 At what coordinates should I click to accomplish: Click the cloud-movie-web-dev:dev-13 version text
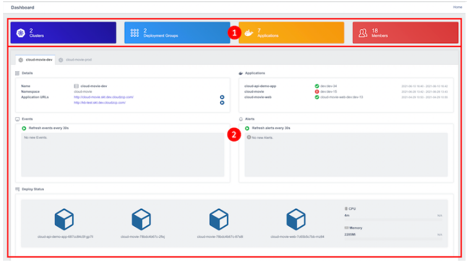[341, 97]
